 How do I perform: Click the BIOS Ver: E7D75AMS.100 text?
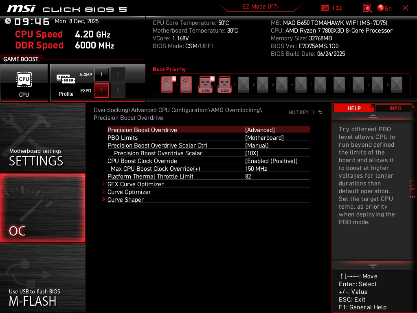coord(305,46)
